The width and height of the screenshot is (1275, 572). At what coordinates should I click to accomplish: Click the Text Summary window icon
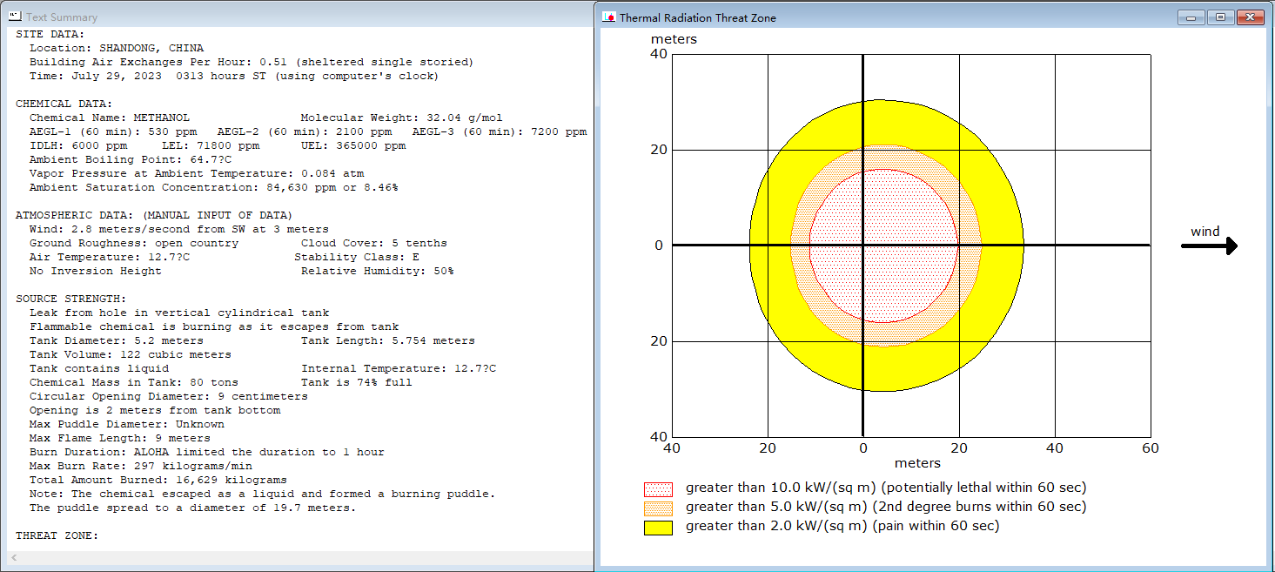tap(15, 17)
